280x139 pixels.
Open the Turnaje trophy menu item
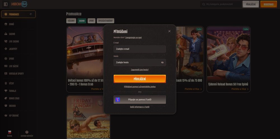(12, 91)
